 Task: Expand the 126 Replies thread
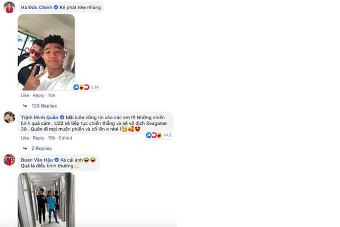click(x=44, y=106)
